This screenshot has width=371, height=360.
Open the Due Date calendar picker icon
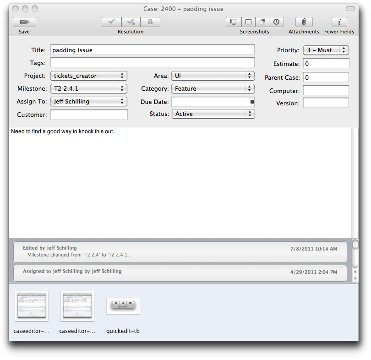[252, 102]
